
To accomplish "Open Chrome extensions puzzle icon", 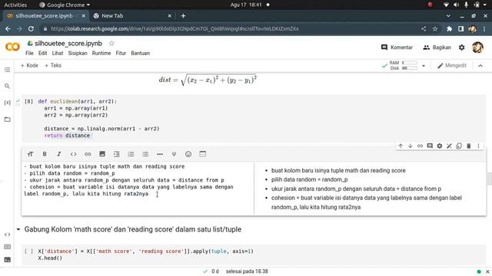I will pyautogui.click(x=449, y=29).
